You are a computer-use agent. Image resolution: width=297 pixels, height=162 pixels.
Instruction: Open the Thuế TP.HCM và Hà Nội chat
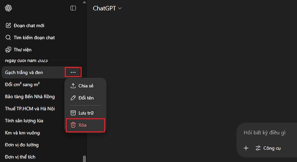(x=30, y=109)
